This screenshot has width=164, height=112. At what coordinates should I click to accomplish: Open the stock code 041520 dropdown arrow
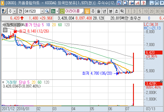pos(42,11)
